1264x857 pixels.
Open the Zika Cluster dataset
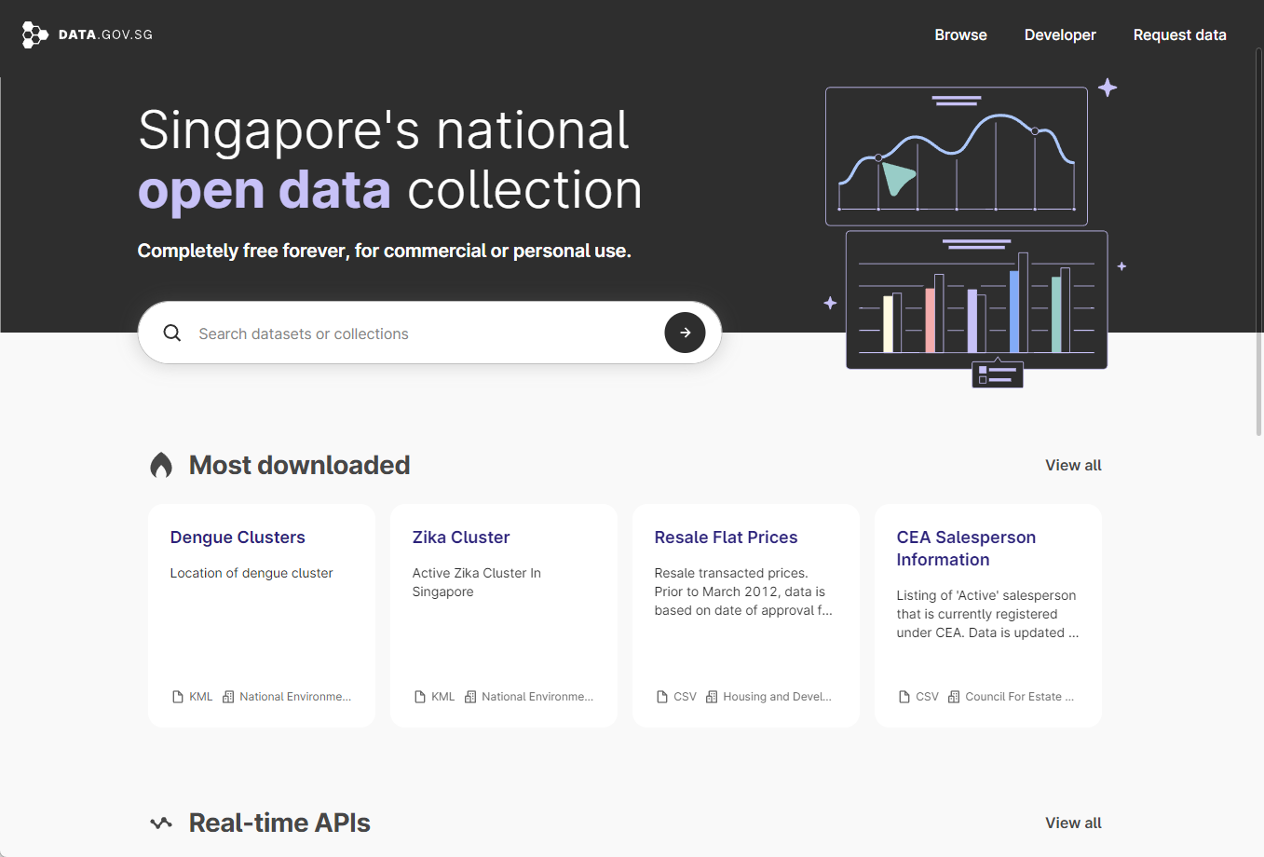coord(461,537)
